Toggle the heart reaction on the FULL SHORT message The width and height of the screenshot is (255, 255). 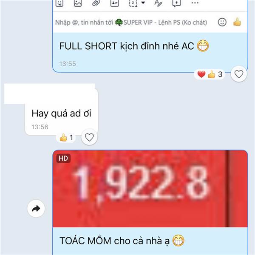[239, 74]
